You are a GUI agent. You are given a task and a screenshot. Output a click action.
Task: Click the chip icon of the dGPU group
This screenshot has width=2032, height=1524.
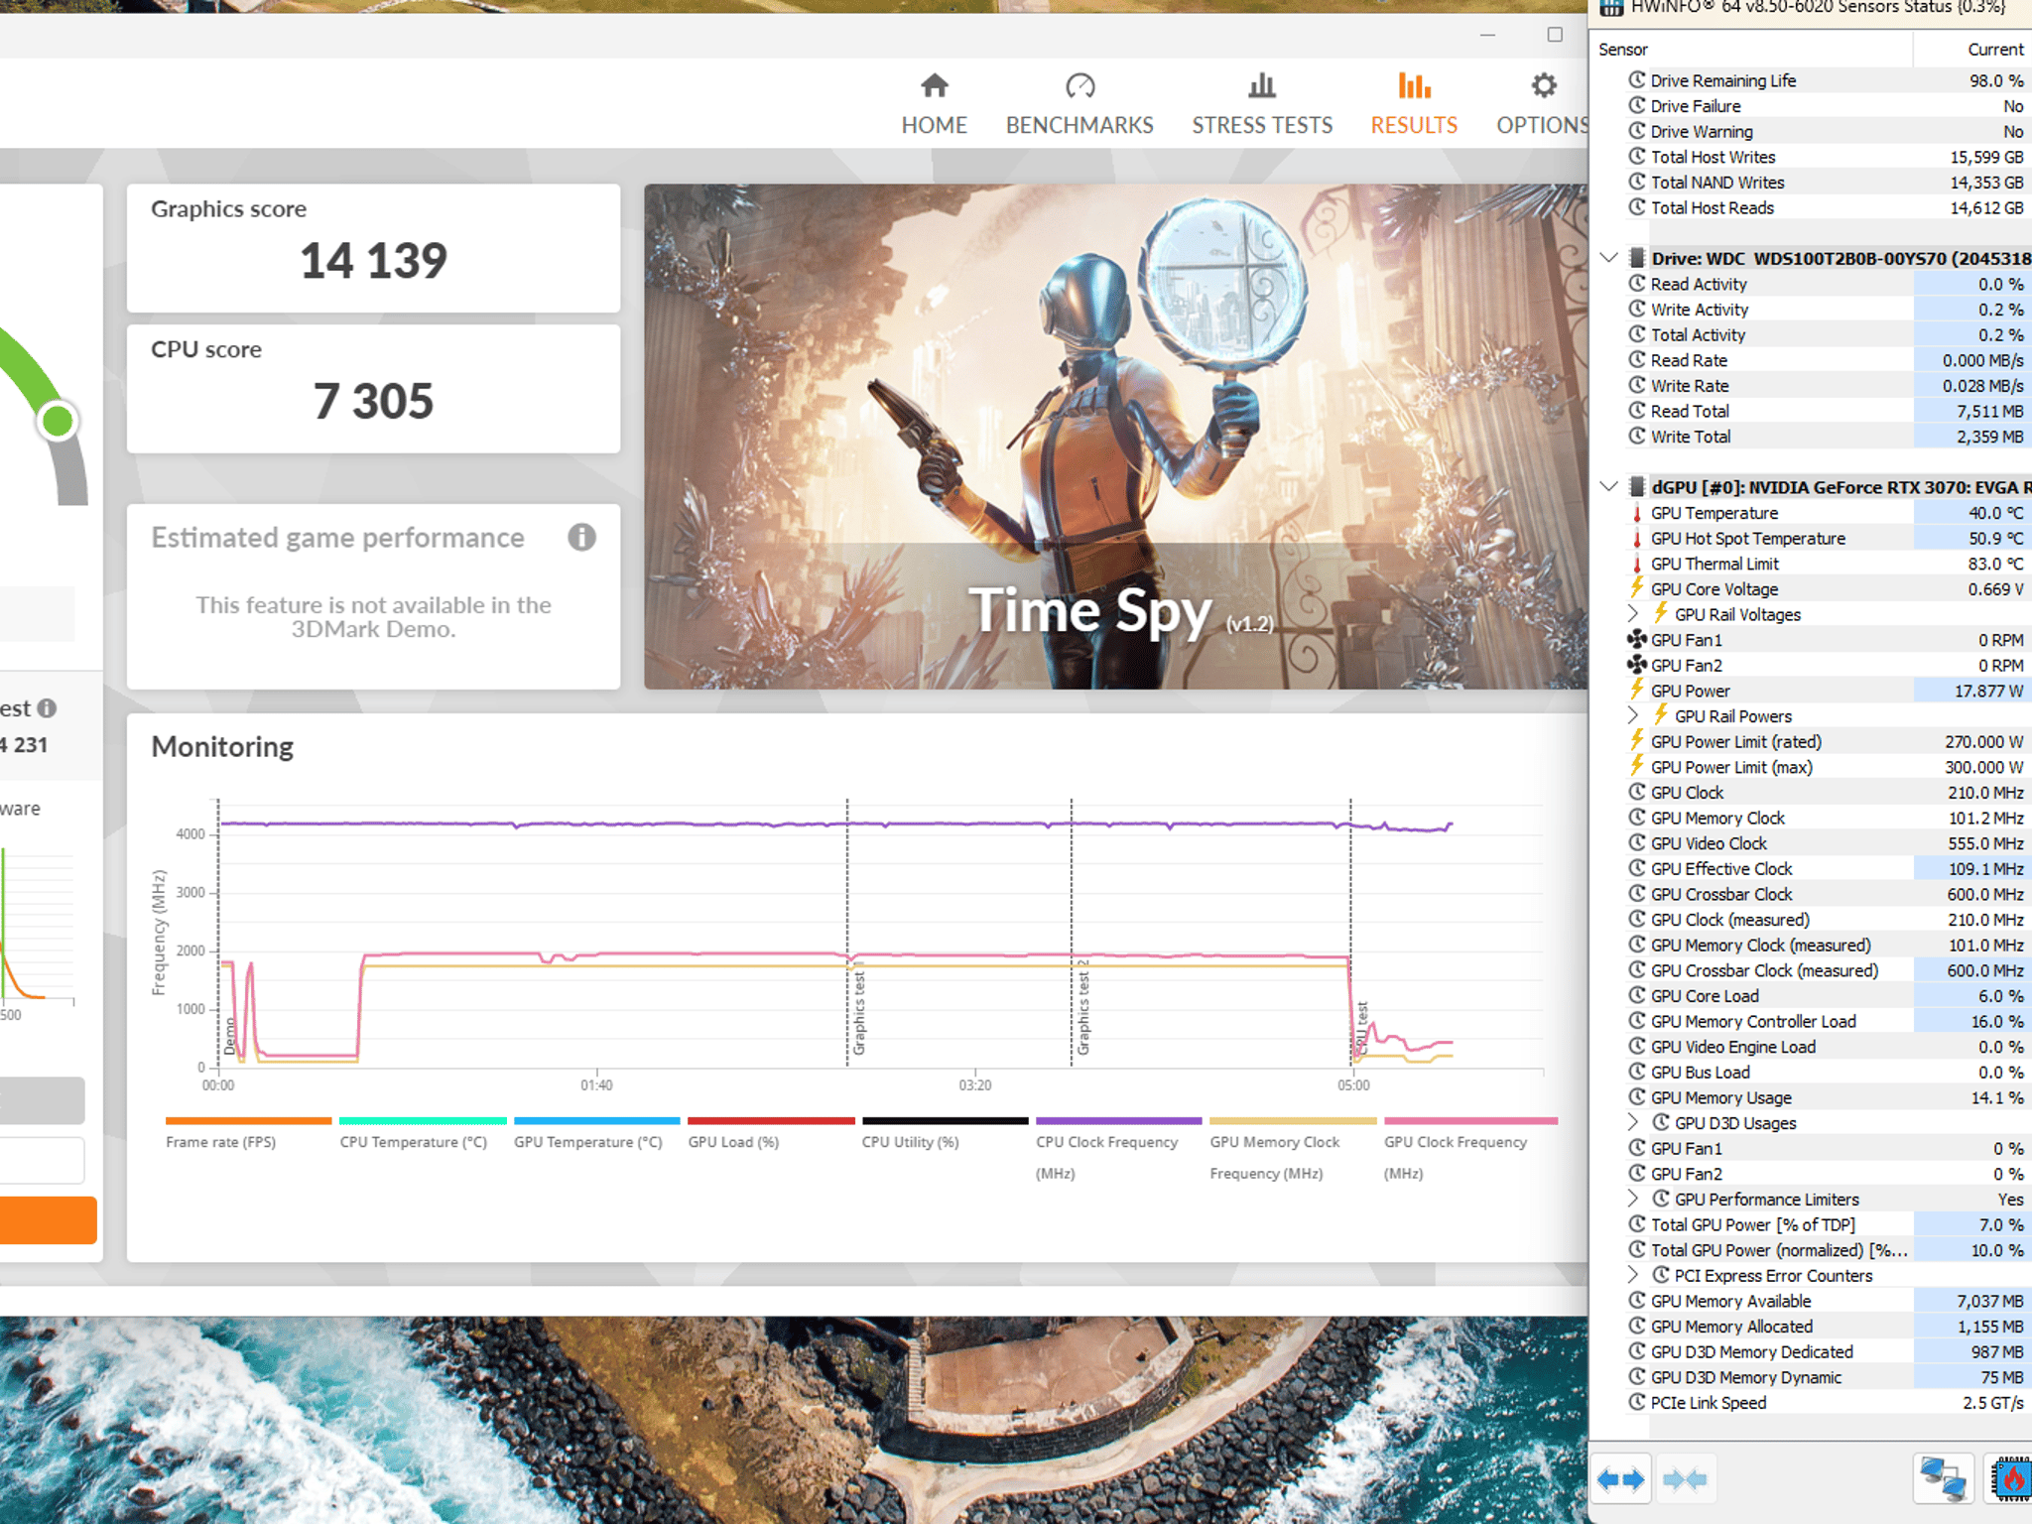[1637, 486]
